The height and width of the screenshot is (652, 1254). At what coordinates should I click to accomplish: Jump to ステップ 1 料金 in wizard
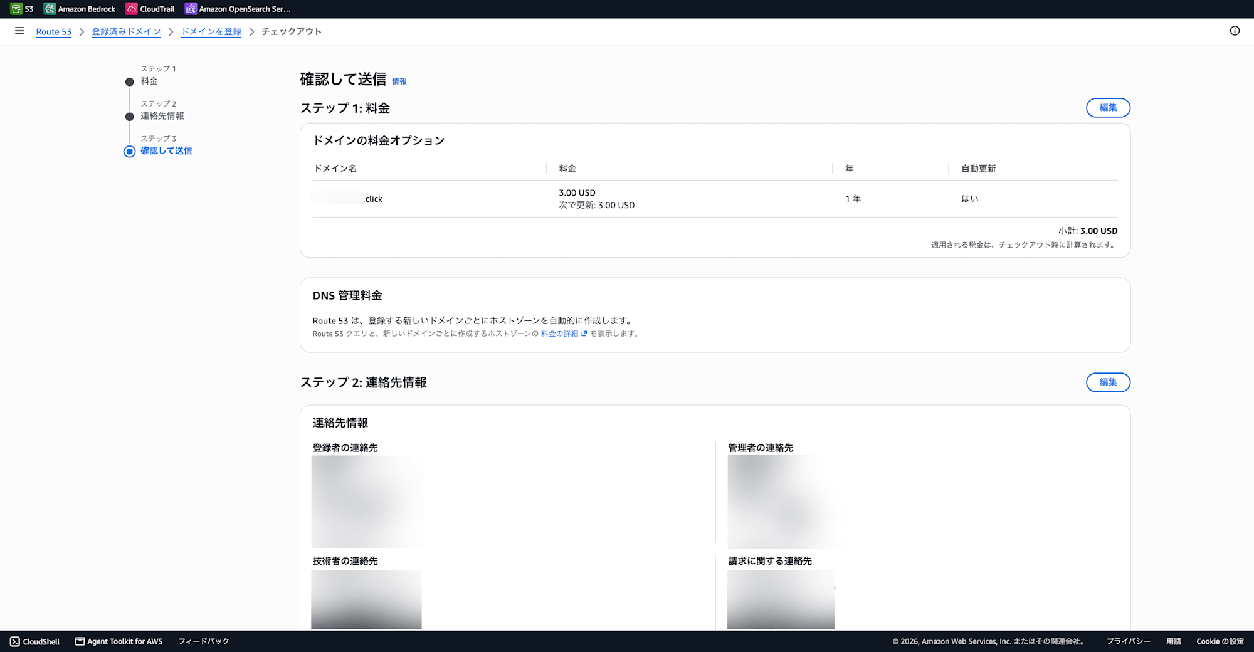(149, 81)
